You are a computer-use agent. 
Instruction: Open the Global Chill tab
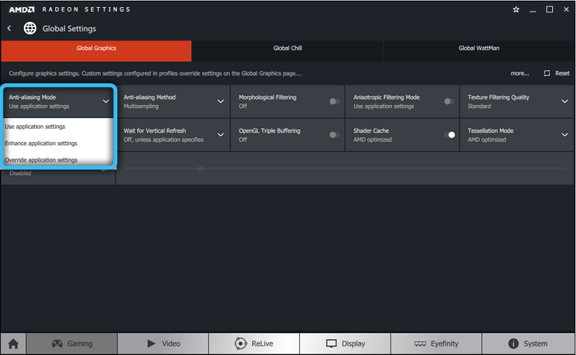click(288, 51)
